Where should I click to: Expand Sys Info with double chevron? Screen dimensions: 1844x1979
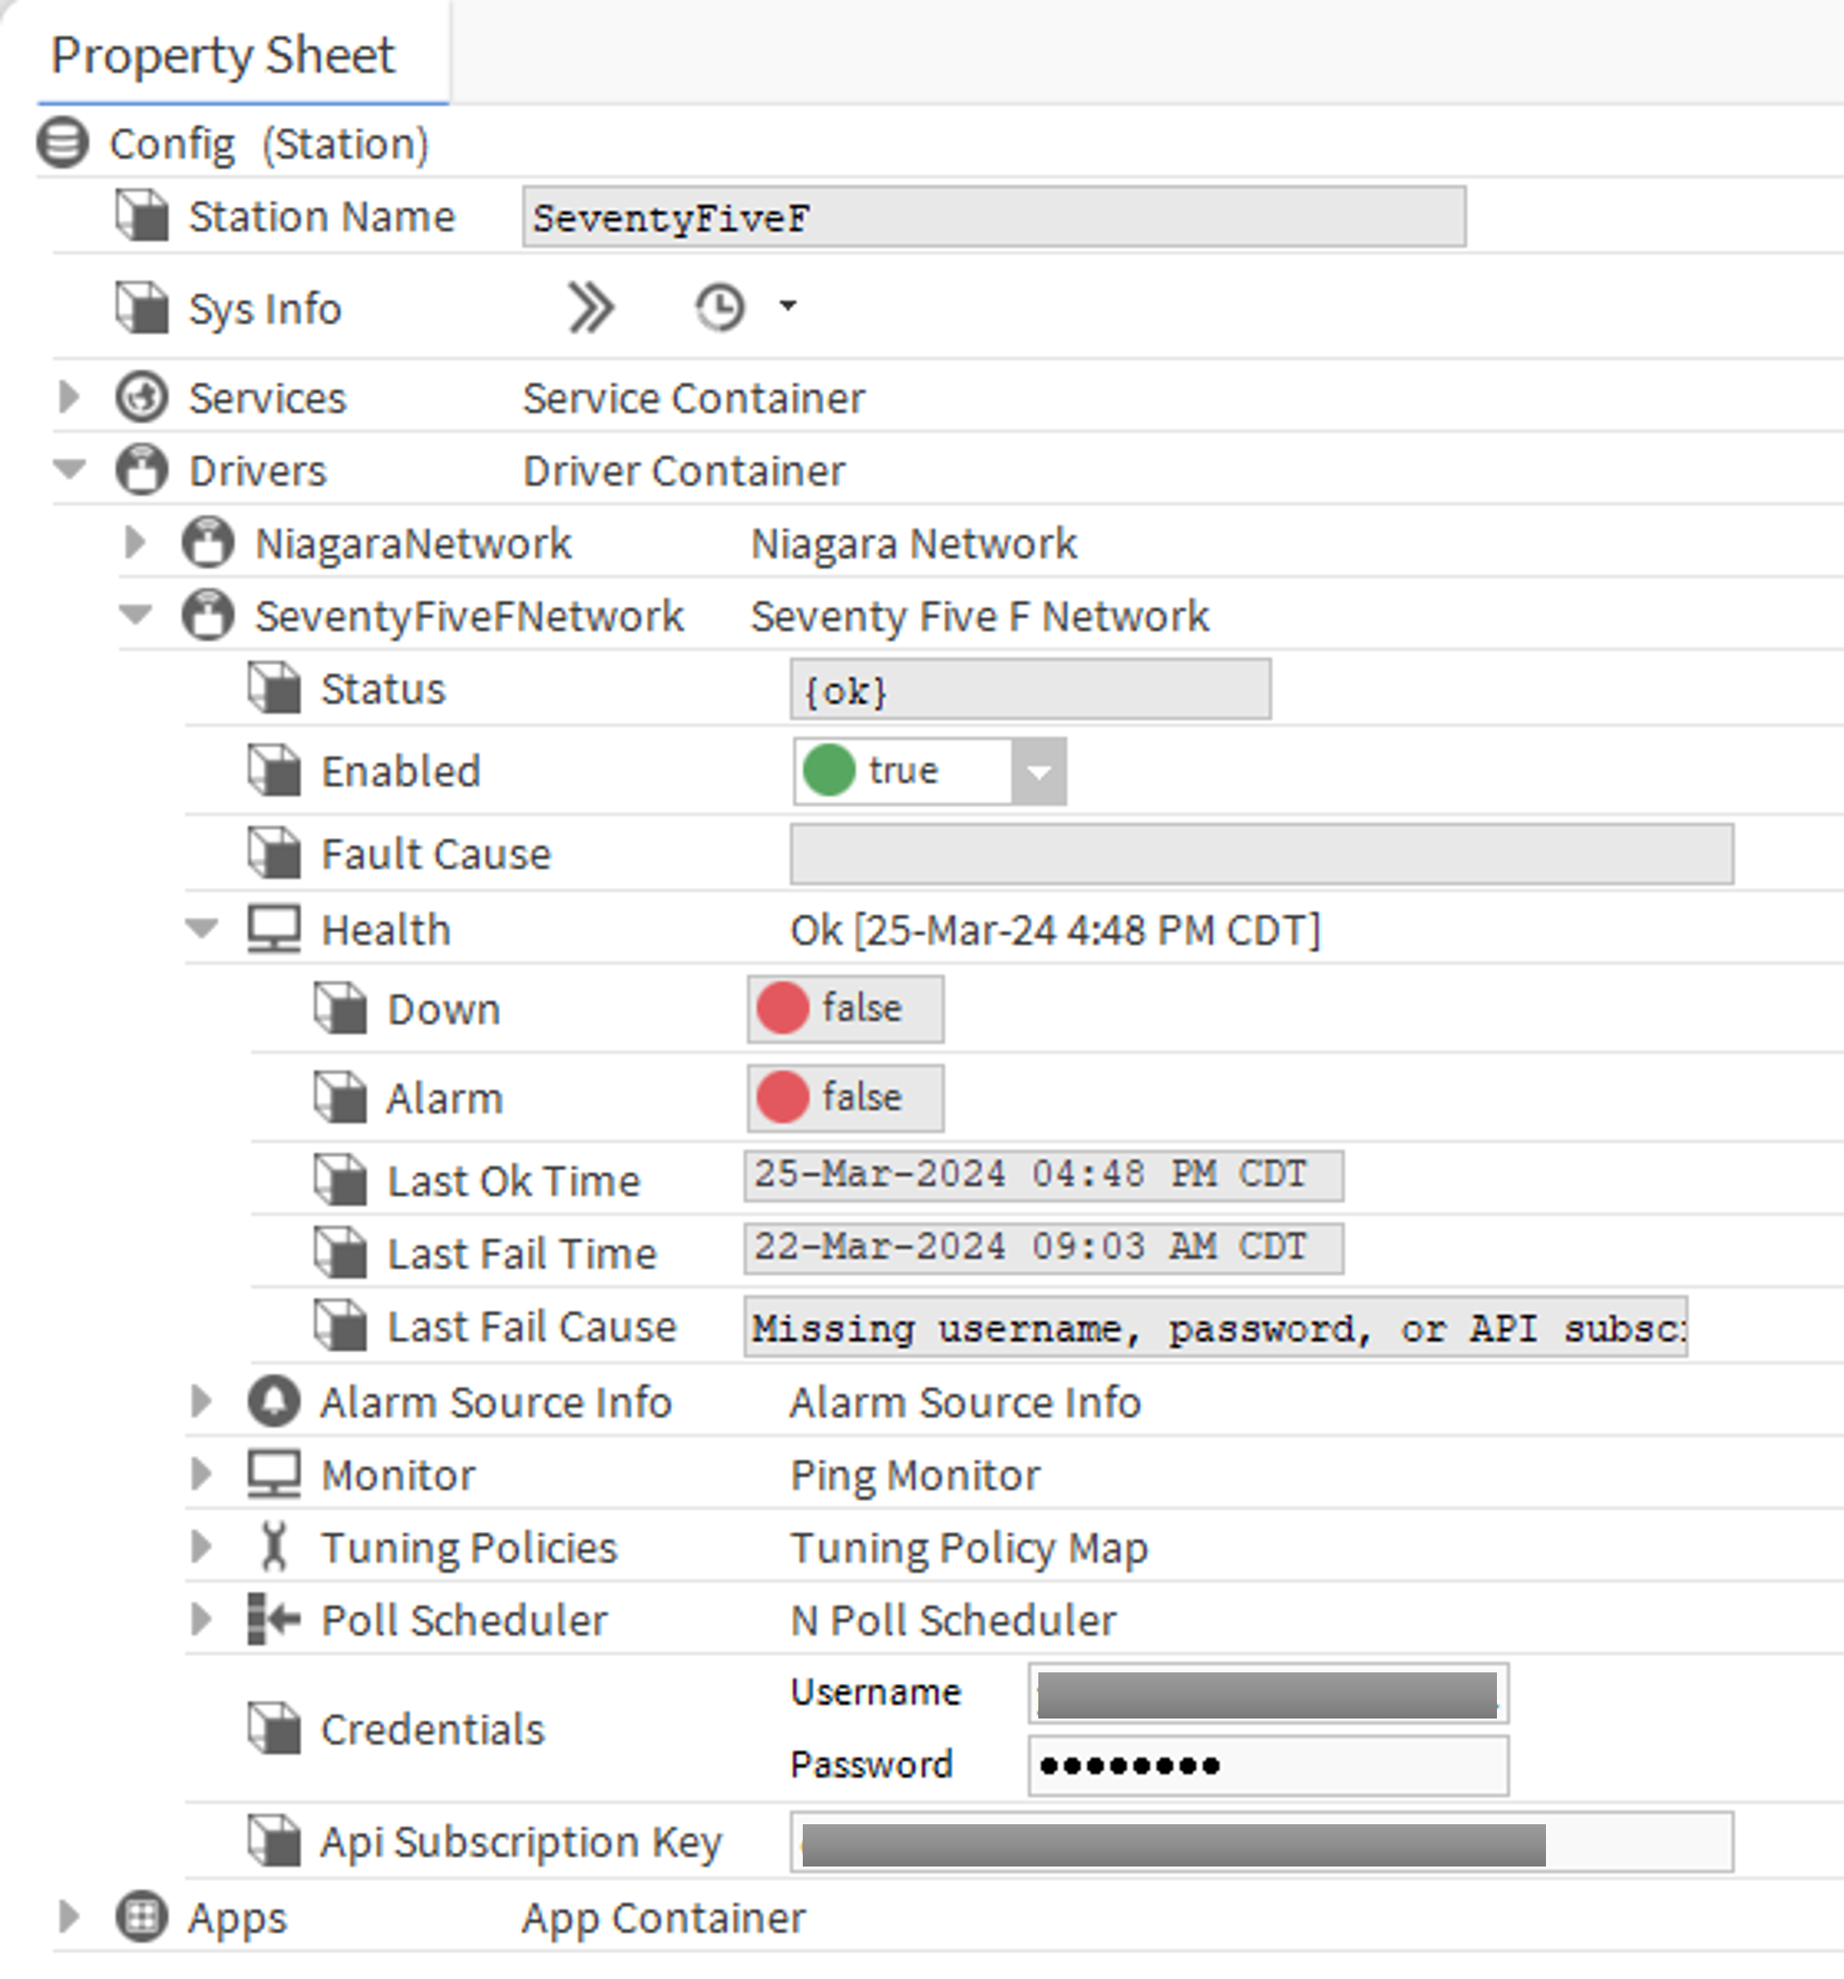590,308
